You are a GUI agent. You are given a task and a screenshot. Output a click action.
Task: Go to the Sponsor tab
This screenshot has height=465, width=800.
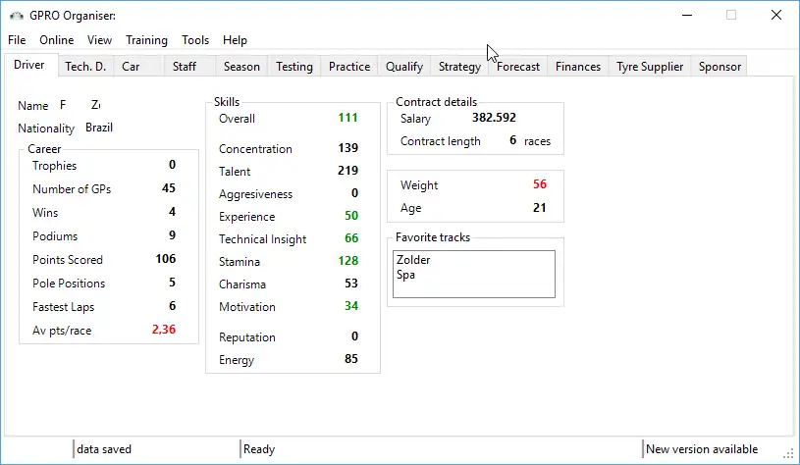coord(720,67)
